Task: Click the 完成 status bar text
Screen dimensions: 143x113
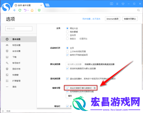Action: [x=8, y=111]
